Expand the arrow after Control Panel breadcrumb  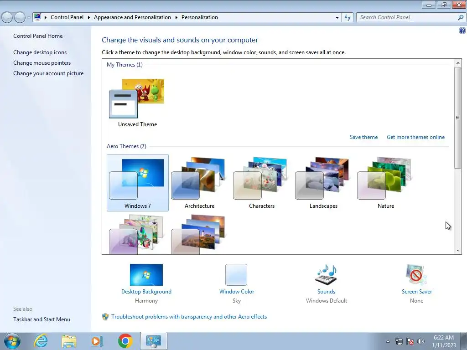click(89, 18)
